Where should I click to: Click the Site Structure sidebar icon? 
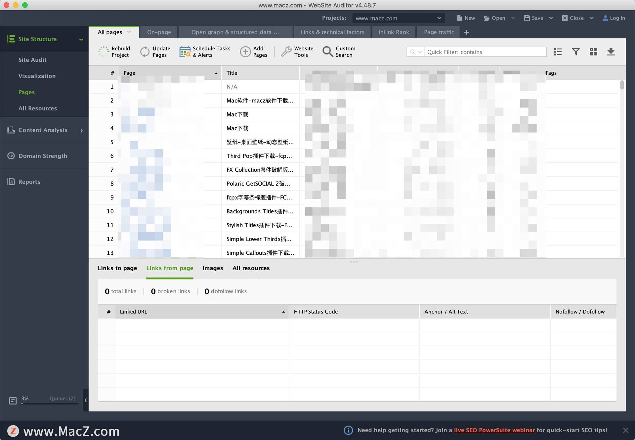click(x=11, y=39)
